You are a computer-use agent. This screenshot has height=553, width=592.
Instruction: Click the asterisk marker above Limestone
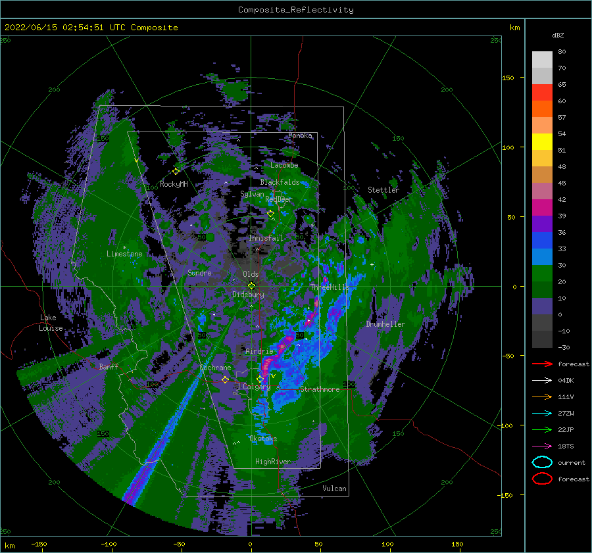point(124,248)
